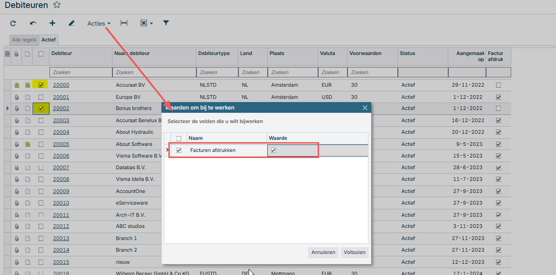The height and width of the screenshot is (275, 556).
Task: Open the Acties dropdown menu
Action: tap(99, 23)
